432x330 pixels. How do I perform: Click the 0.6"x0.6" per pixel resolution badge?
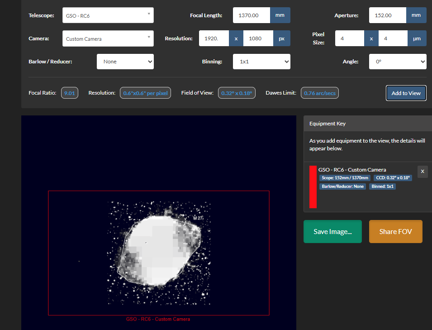click(x=145, y=93)
